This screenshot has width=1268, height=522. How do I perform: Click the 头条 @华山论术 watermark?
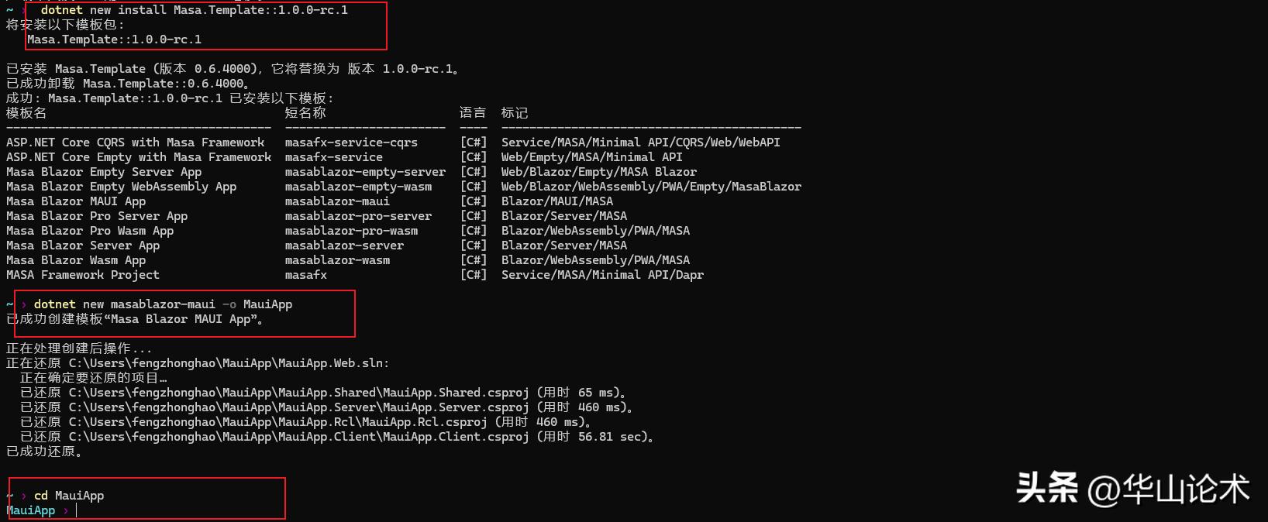click(x=1132, y=489)
